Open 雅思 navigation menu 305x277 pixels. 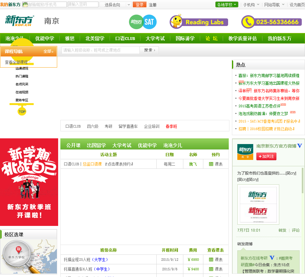coord(70,38)
